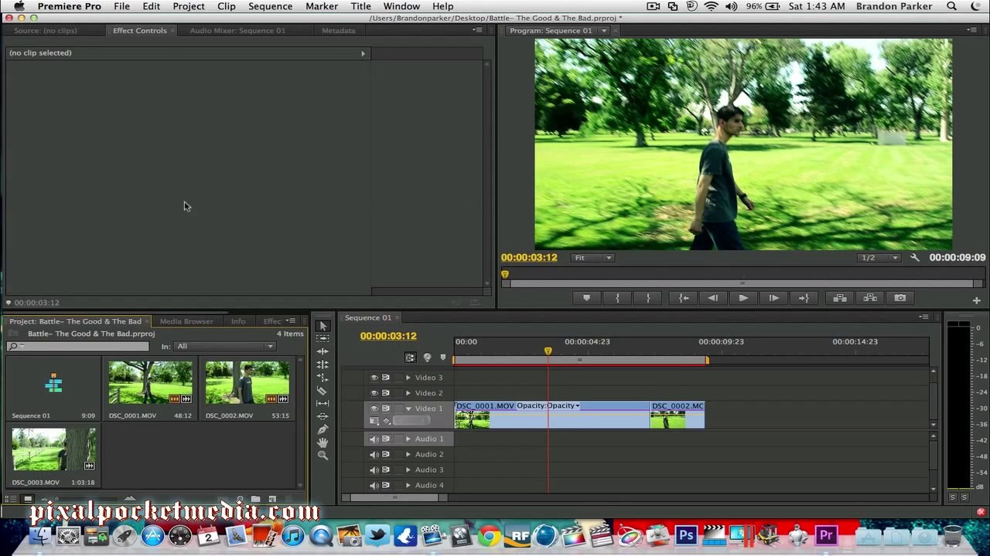Switch to the Metadata tab
This screenshot has height=556, width=990.
339,31
